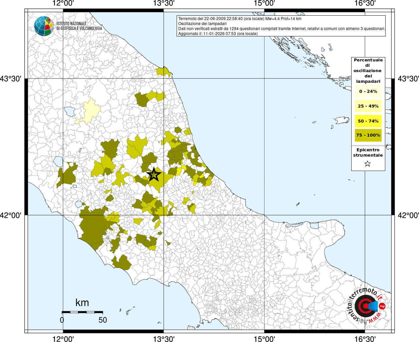Select the 0 - 24% legend swatch
419x342 pixels.
click(x=368, y=91)
